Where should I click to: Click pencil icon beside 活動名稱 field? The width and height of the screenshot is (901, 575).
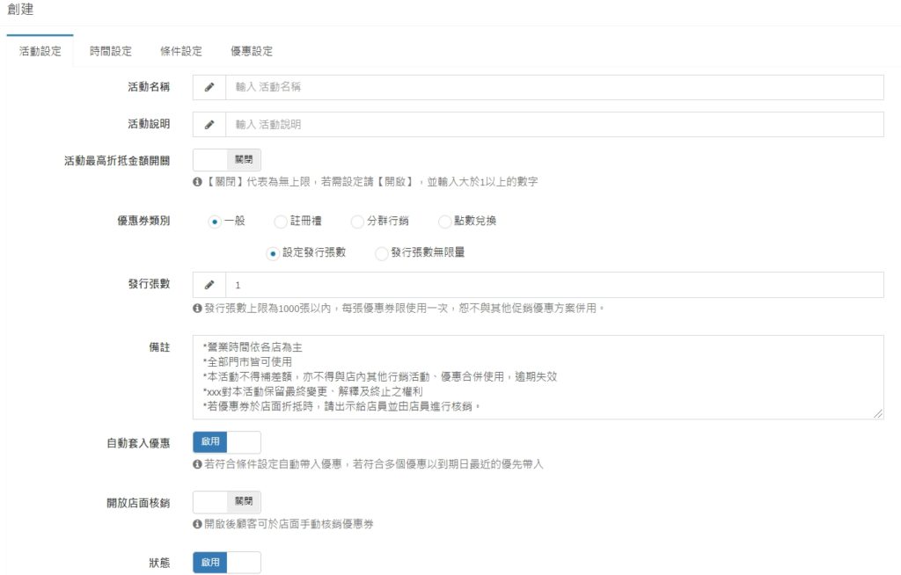point(209,88)
